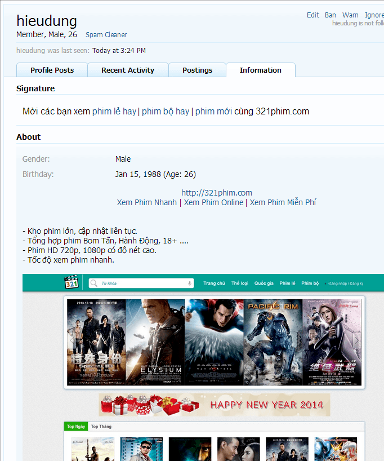This screenshot has width=384, height=461.
Task: Open the Pacific Rim movie poster
Action: click(x=273, y=342)
